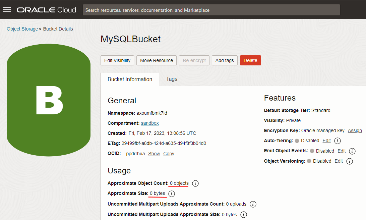Open the sandbox compartment link
The width and height of the screenshot is (366, 220).
pyautogui.click(x=149, y=123)
